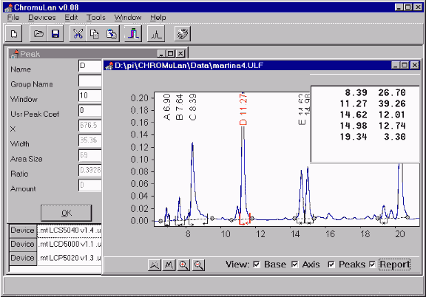Select peak label C 8.39 on chromatogram

click(192, 107)
